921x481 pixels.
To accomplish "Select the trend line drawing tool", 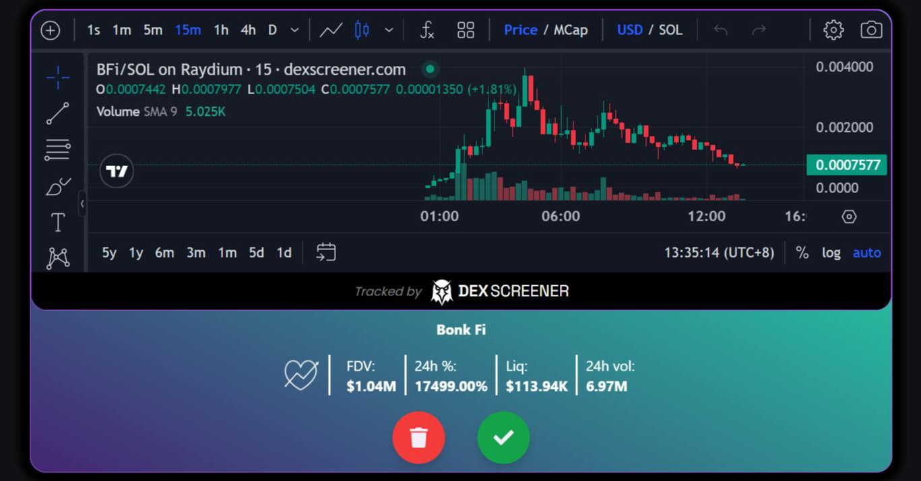I will pyautogui.click(x=58, y=114).
